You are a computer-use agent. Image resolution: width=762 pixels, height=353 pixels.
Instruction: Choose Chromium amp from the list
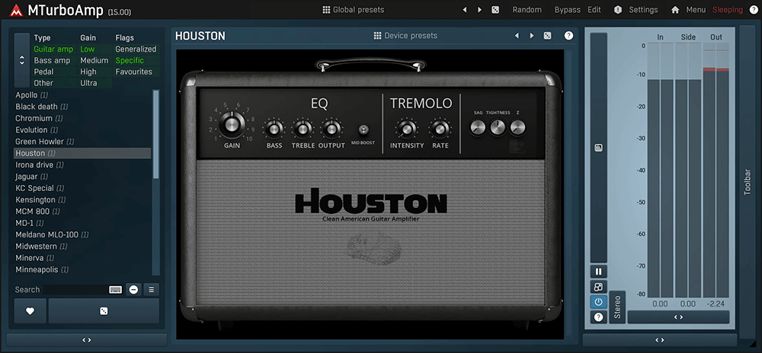pyautogui.click(x=82, y=119)
